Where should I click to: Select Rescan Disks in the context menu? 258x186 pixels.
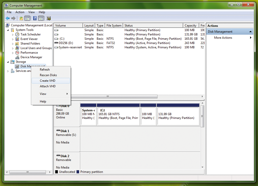tap(48, 75)
